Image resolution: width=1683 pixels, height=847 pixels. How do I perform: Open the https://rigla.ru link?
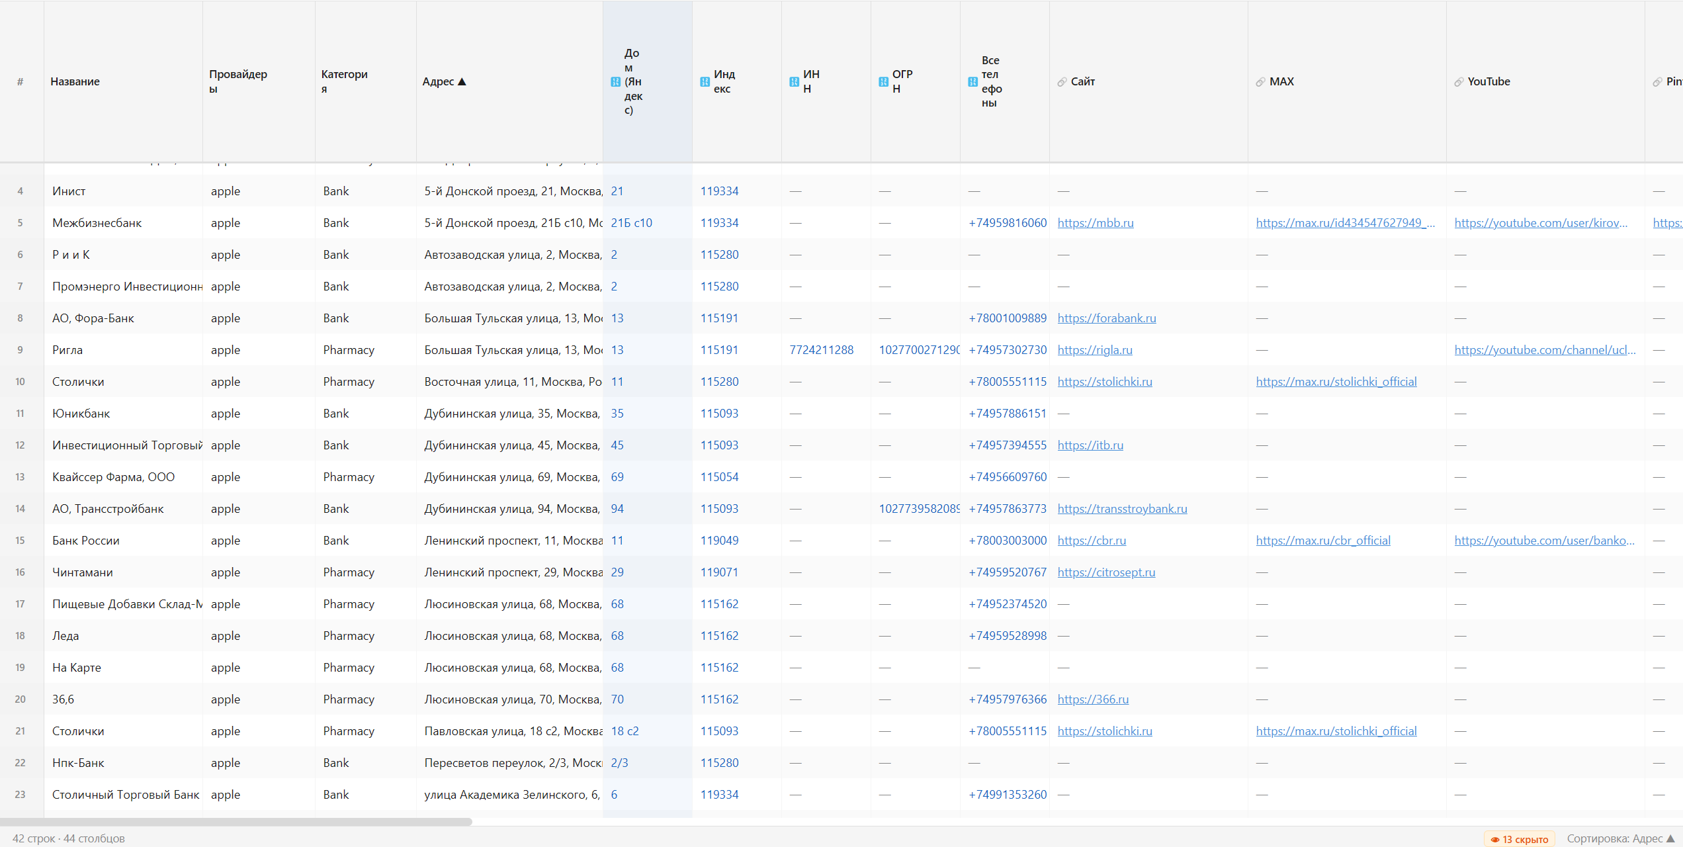[1095, 350]
